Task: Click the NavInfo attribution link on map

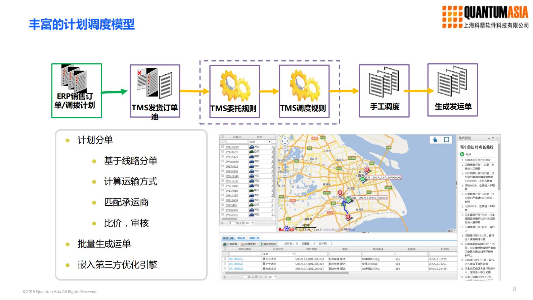Action: [327, 230]
